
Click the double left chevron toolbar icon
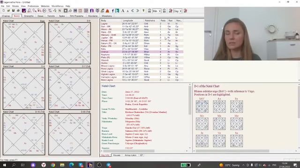tap(133, 11)
